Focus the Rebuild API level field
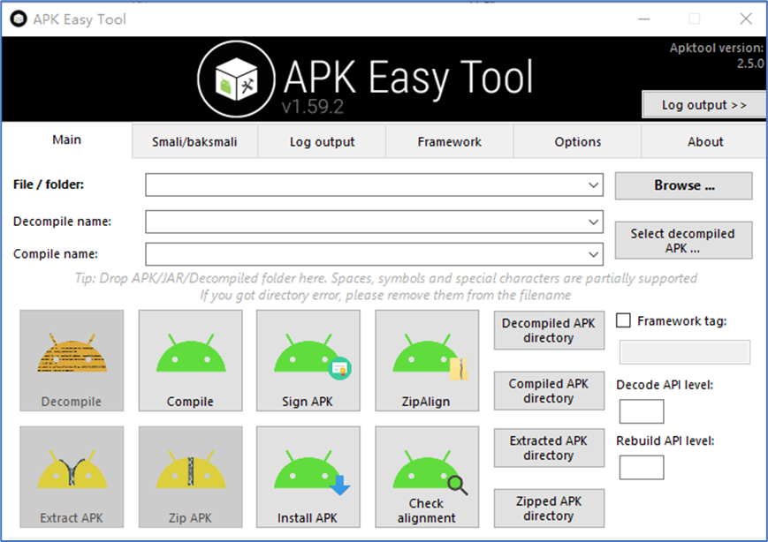This screenshot has width=768, height=542. click(642, 468)
